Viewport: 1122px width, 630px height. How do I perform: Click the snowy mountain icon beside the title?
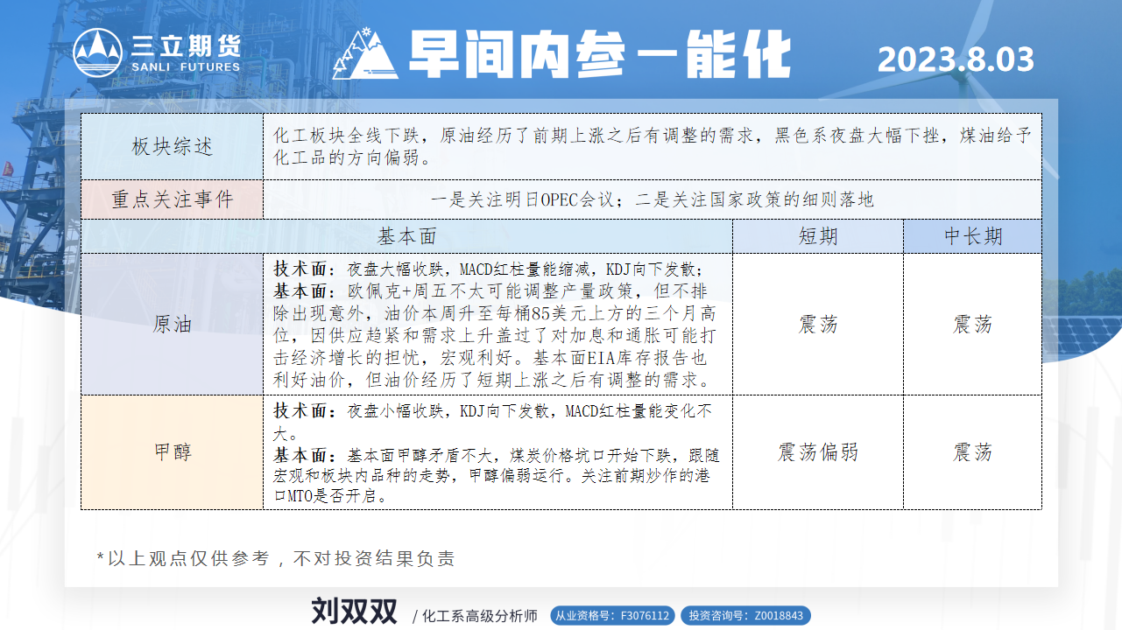pyautogui.click(x=366, y=54)
